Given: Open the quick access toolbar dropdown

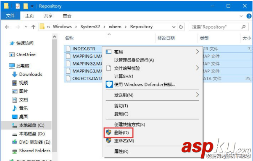Looking at the screenshot, I should 32,6.
